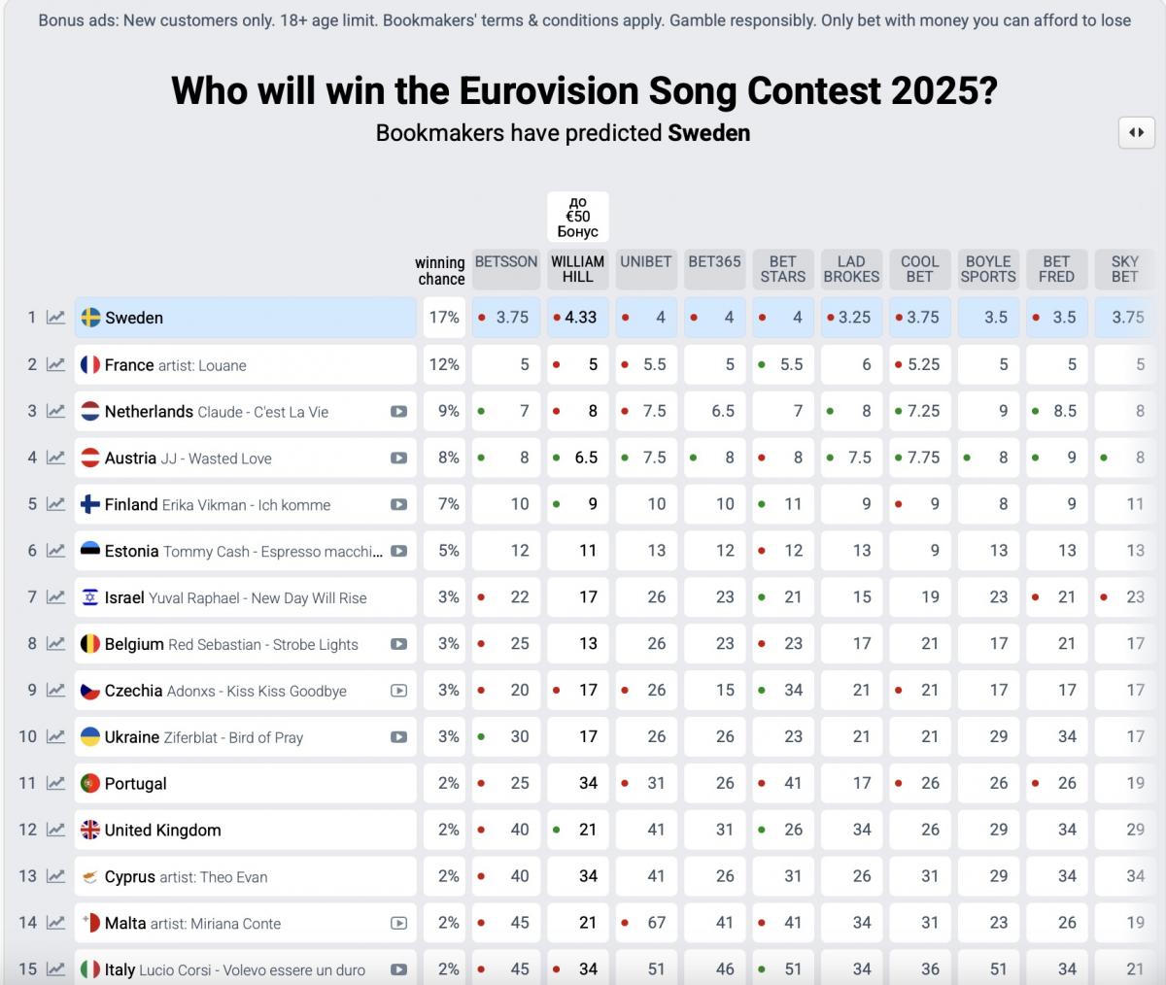Click the United Kingdom entry row

[x=163, y=831]
